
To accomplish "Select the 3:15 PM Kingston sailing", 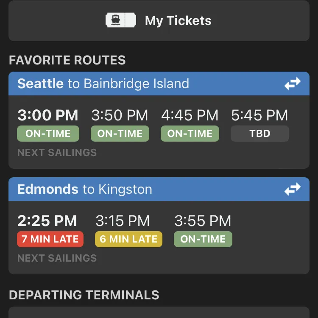I will [x=123, y=220].
